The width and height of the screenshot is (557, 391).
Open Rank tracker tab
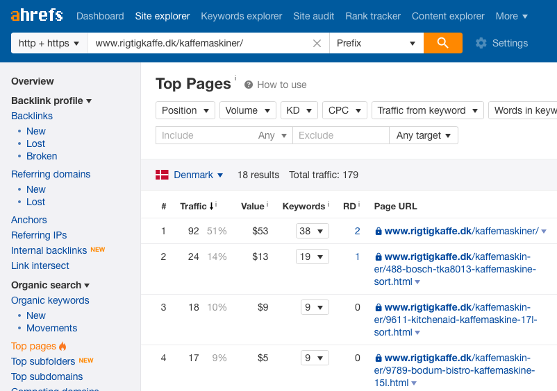(x=373, y=16)
